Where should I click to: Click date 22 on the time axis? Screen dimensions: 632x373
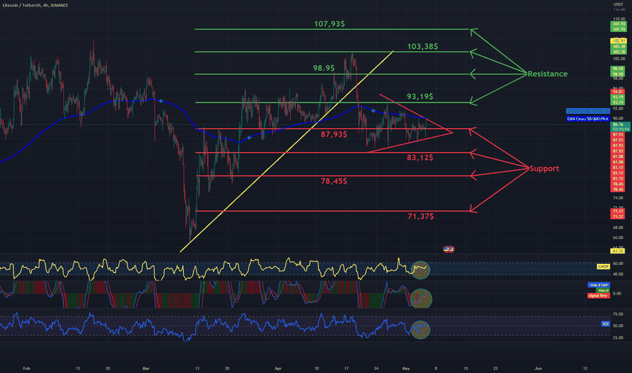pyautogui.click(x=496, y=368)
